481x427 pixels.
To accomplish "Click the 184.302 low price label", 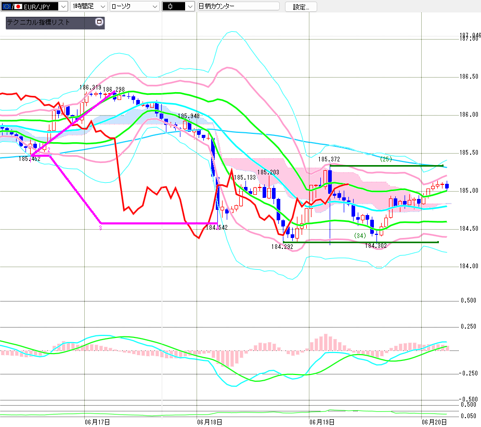I will (x=376, y=246).
